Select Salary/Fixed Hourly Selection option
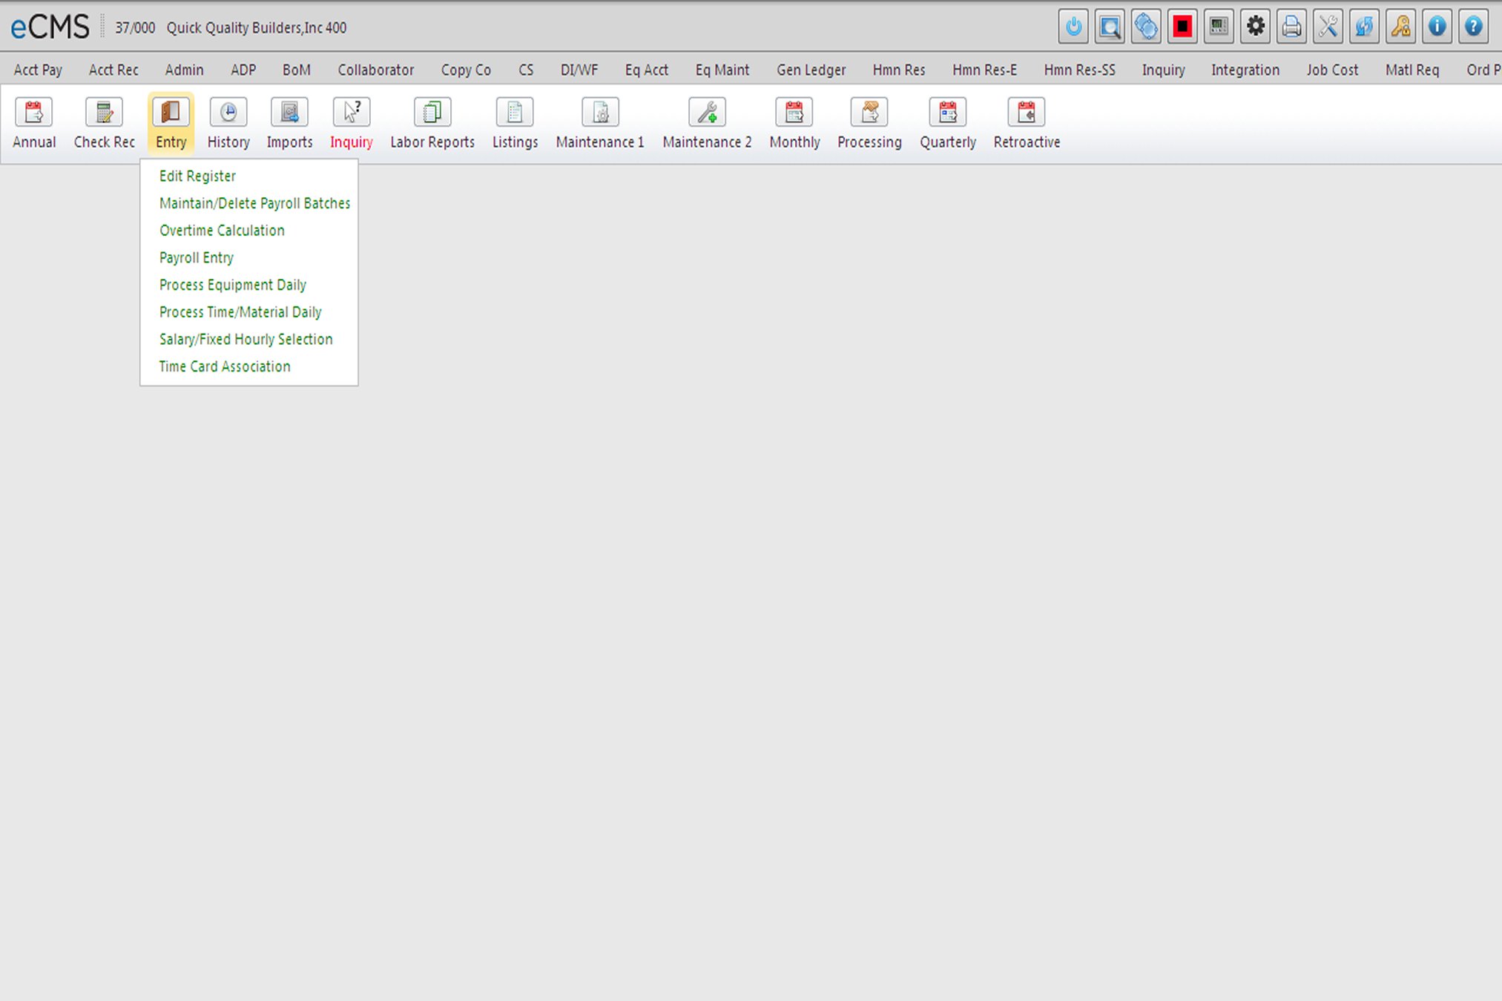1502x1001 pixels. coord(246,339)
